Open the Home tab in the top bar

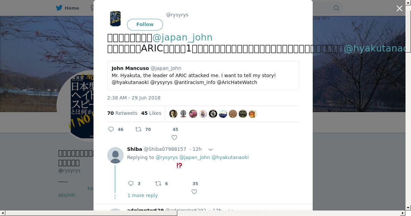(x=68, y=8)
